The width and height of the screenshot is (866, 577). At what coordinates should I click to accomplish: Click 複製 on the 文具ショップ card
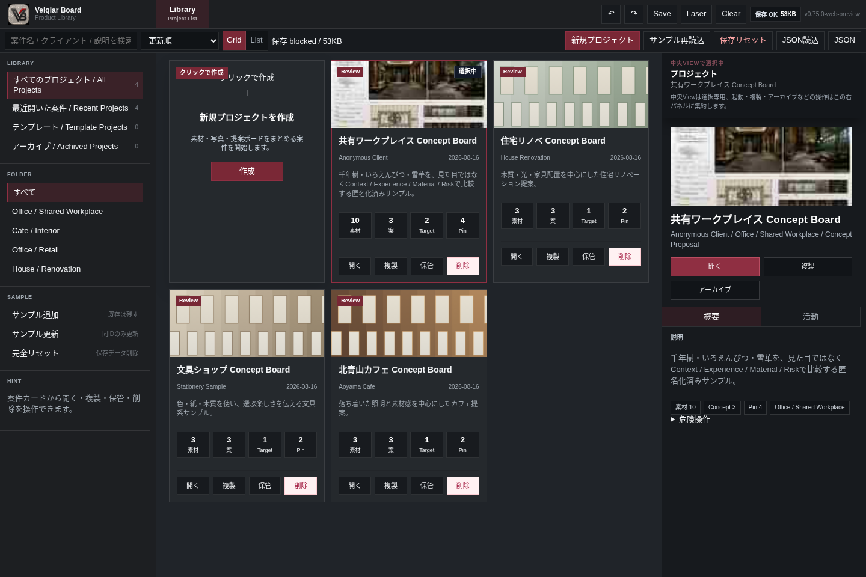[229, 486]
